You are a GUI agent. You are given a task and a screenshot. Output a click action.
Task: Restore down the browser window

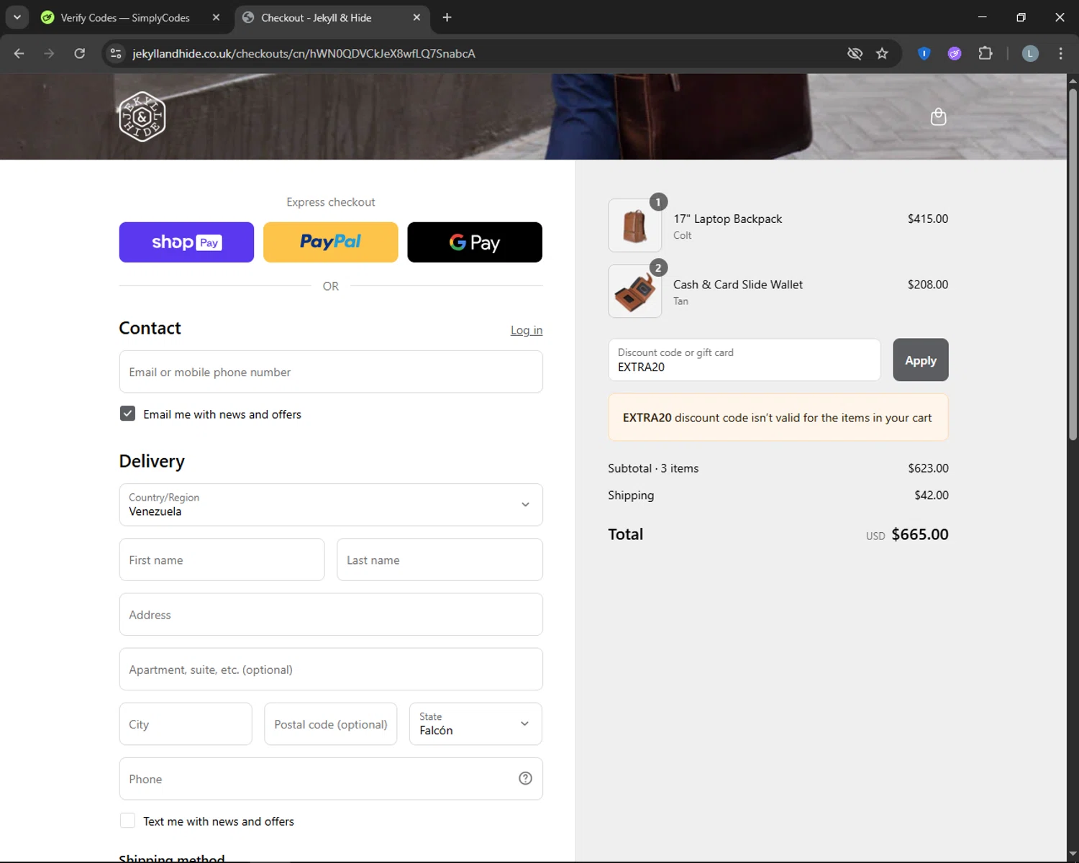[x=1021, y=17]
